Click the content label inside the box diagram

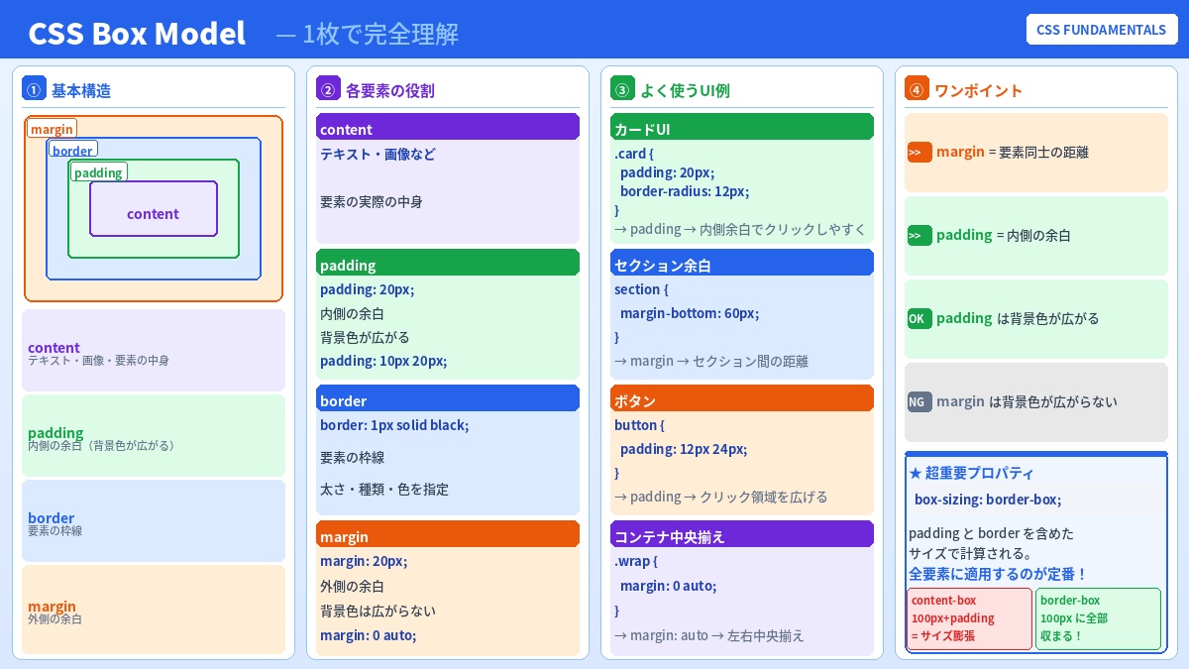(154, 213)
